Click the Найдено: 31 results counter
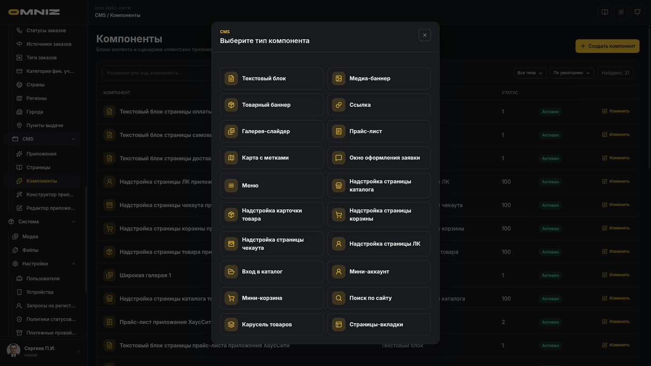Screen dimensions: 651x366 click(x=615, y=73)
